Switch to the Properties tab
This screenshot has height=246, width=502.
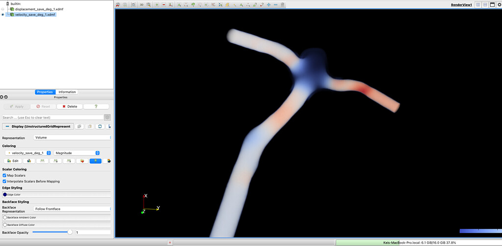[x=45, y=92]
